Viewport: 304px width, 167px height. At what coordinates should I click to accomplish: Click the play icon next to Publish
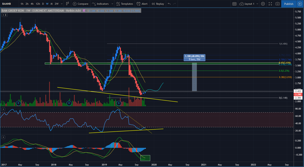point(300,4)
